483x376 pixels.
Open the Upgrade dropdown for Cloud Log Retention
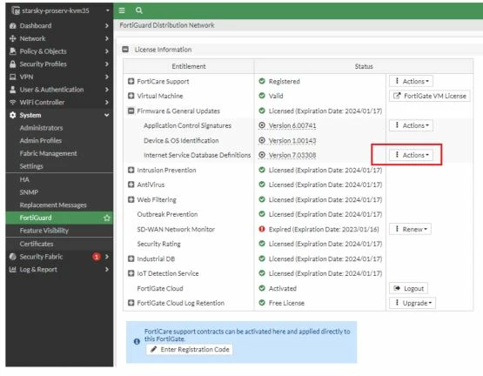tap(413, 303)
